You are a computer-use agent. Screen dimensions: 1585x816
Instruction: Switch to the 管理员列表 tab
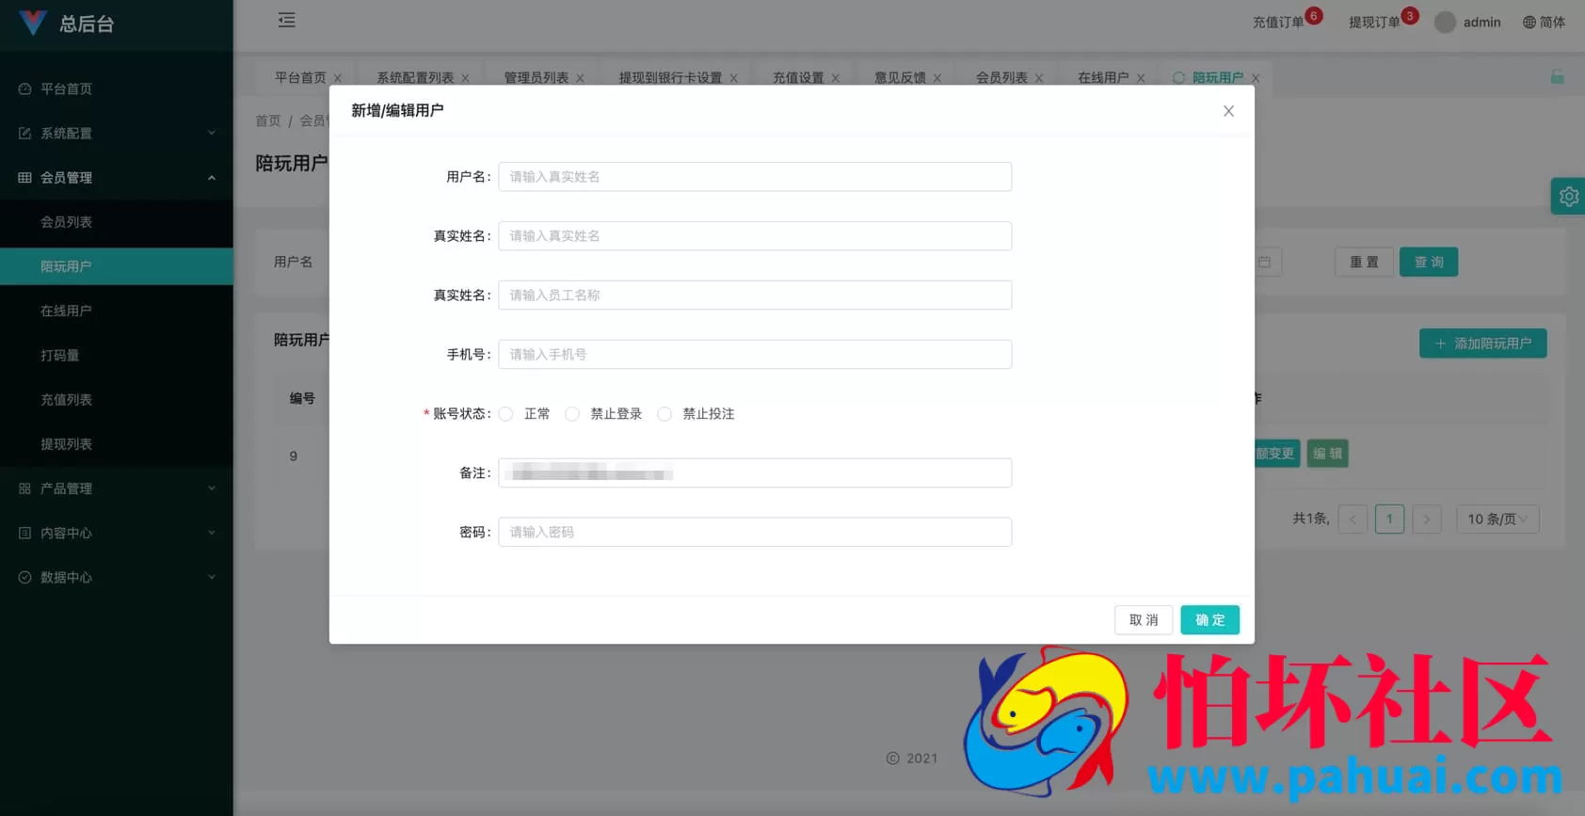536,78
